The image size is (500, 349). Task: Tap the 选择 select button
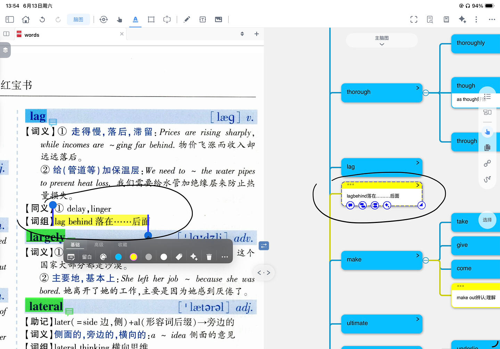pyautogui.click(x=487, y=220)
